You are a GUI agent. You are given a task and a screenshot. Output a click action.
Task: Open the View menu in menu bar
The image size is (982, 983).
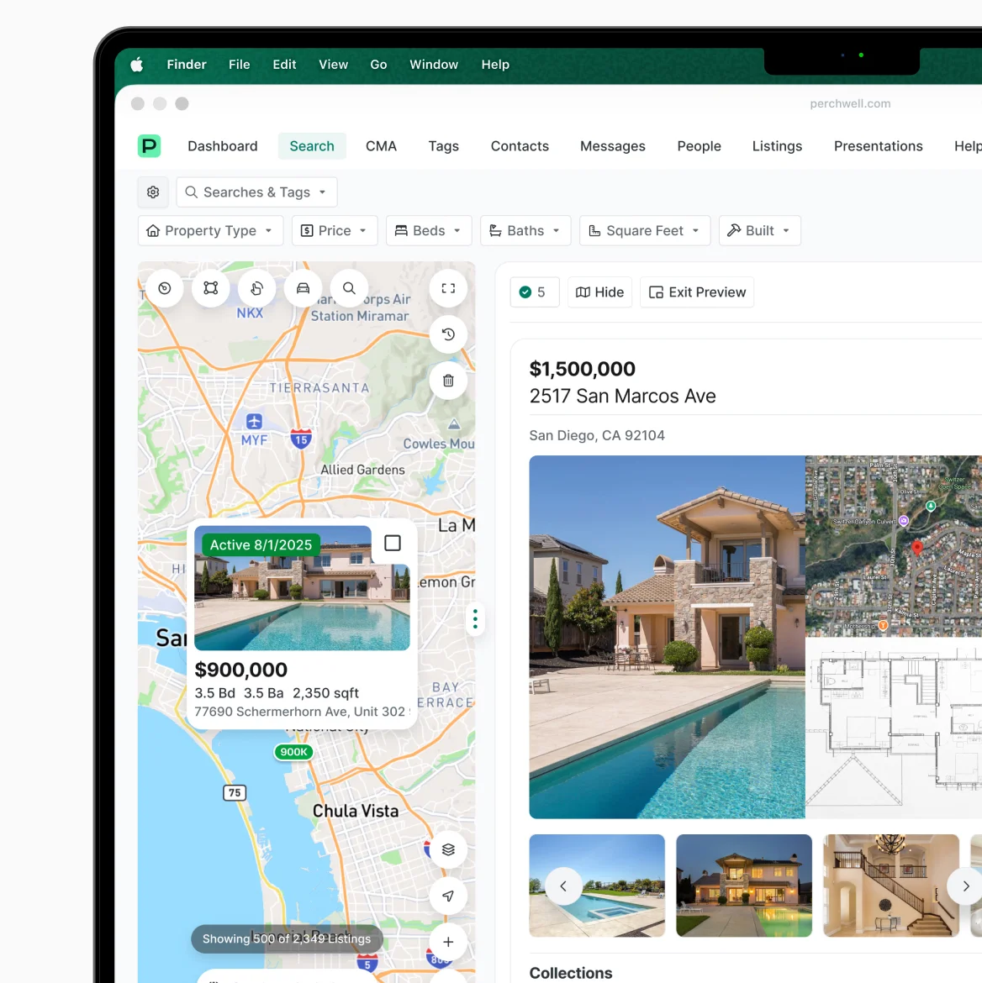[333, 65]
